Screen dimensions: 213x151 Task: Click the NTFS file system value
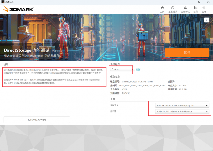pyautogui.click(x=124, y=89)
